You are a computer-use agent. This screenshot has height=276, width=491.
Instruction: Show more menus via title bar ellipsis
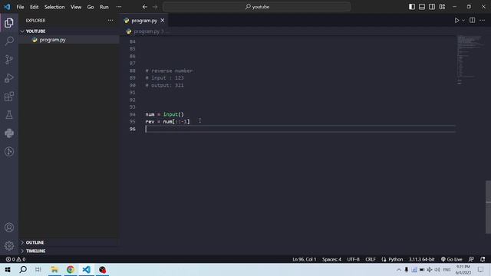[119, 7]
